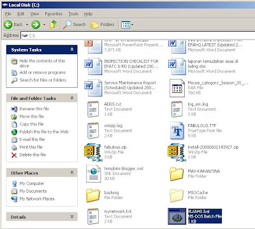The height and width of the screenshot is (229, 255).
Task: Toggle the Folders pane button
Action: [103, 25]
